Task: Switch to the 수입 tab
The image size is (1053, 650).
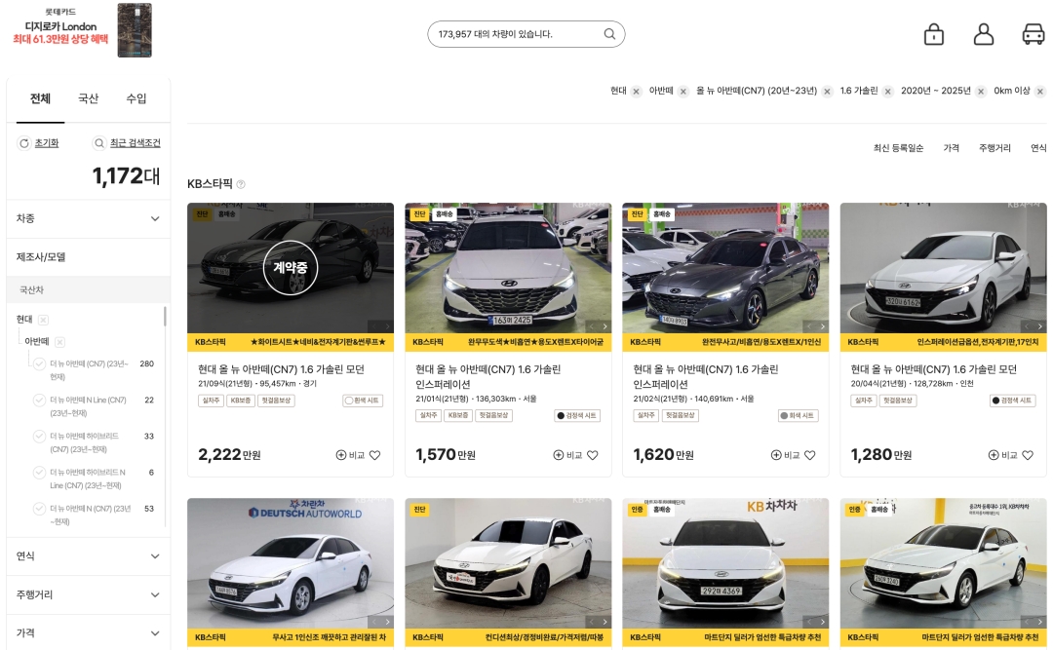Action: (136, 98)
